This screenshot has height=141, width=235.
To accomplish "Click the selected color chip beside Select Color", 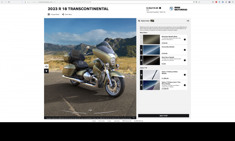I will click(152, 21).
